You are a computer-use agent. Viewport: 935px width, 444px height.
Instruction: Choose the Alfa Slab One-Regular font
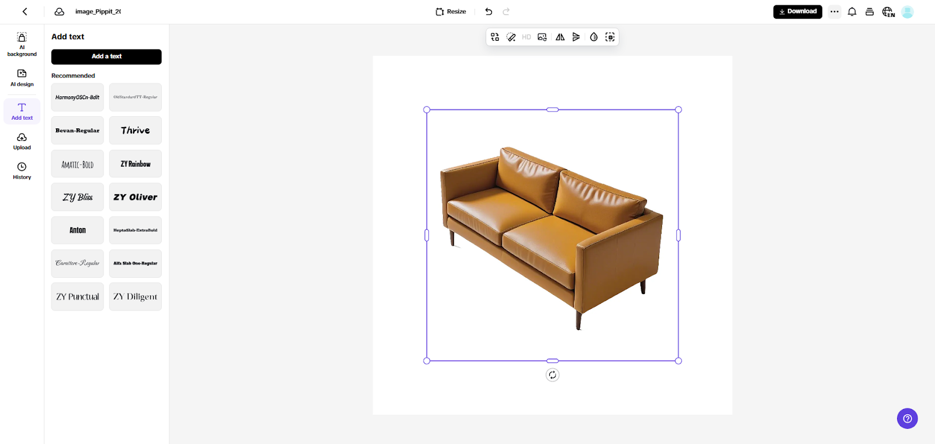pyautogui.click(x=136, y=264)
